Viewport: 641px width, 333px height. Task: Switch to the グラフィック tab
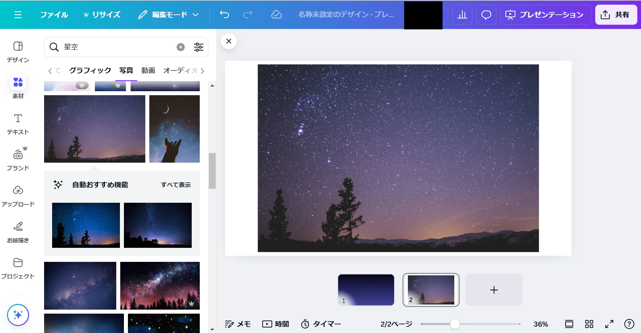[90, 70]
